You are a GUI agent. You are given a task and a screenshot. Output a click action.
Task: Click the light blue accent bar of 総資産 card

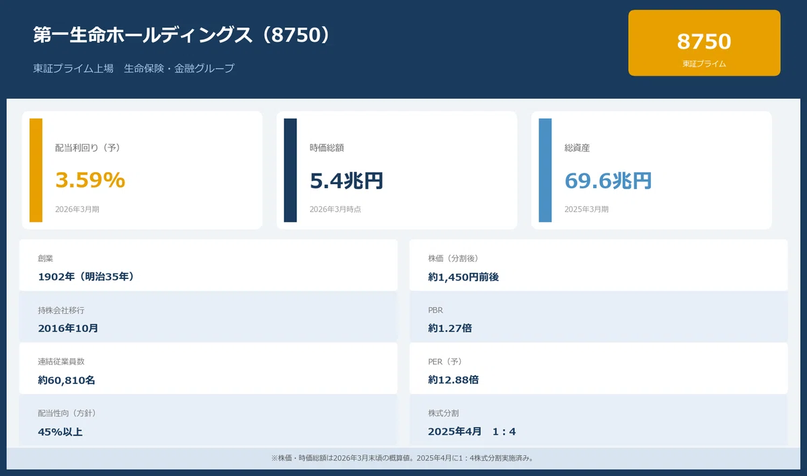(x=545, y=170)
